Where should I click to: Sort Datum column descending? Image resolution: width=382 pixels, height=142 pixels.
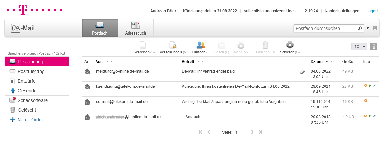coord(327,62)
